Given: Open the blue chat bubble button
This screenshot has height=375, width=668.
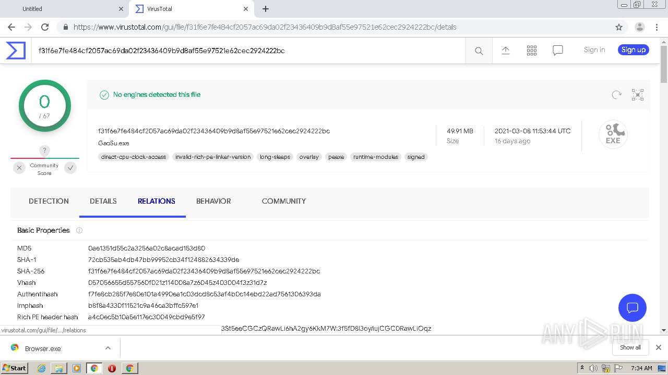Looking at the screenshot, I should coord(632,307).
